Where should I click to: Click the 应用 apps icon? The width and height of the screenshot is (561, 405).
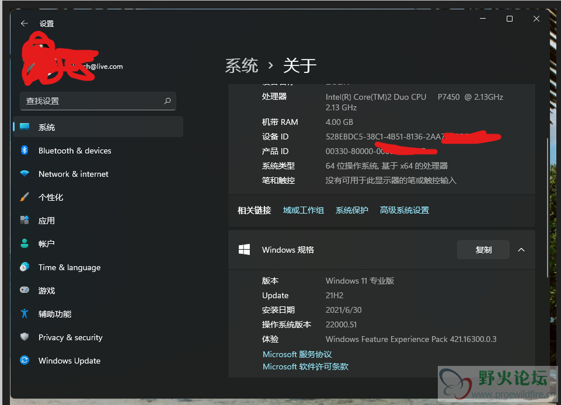click(25, 220)
